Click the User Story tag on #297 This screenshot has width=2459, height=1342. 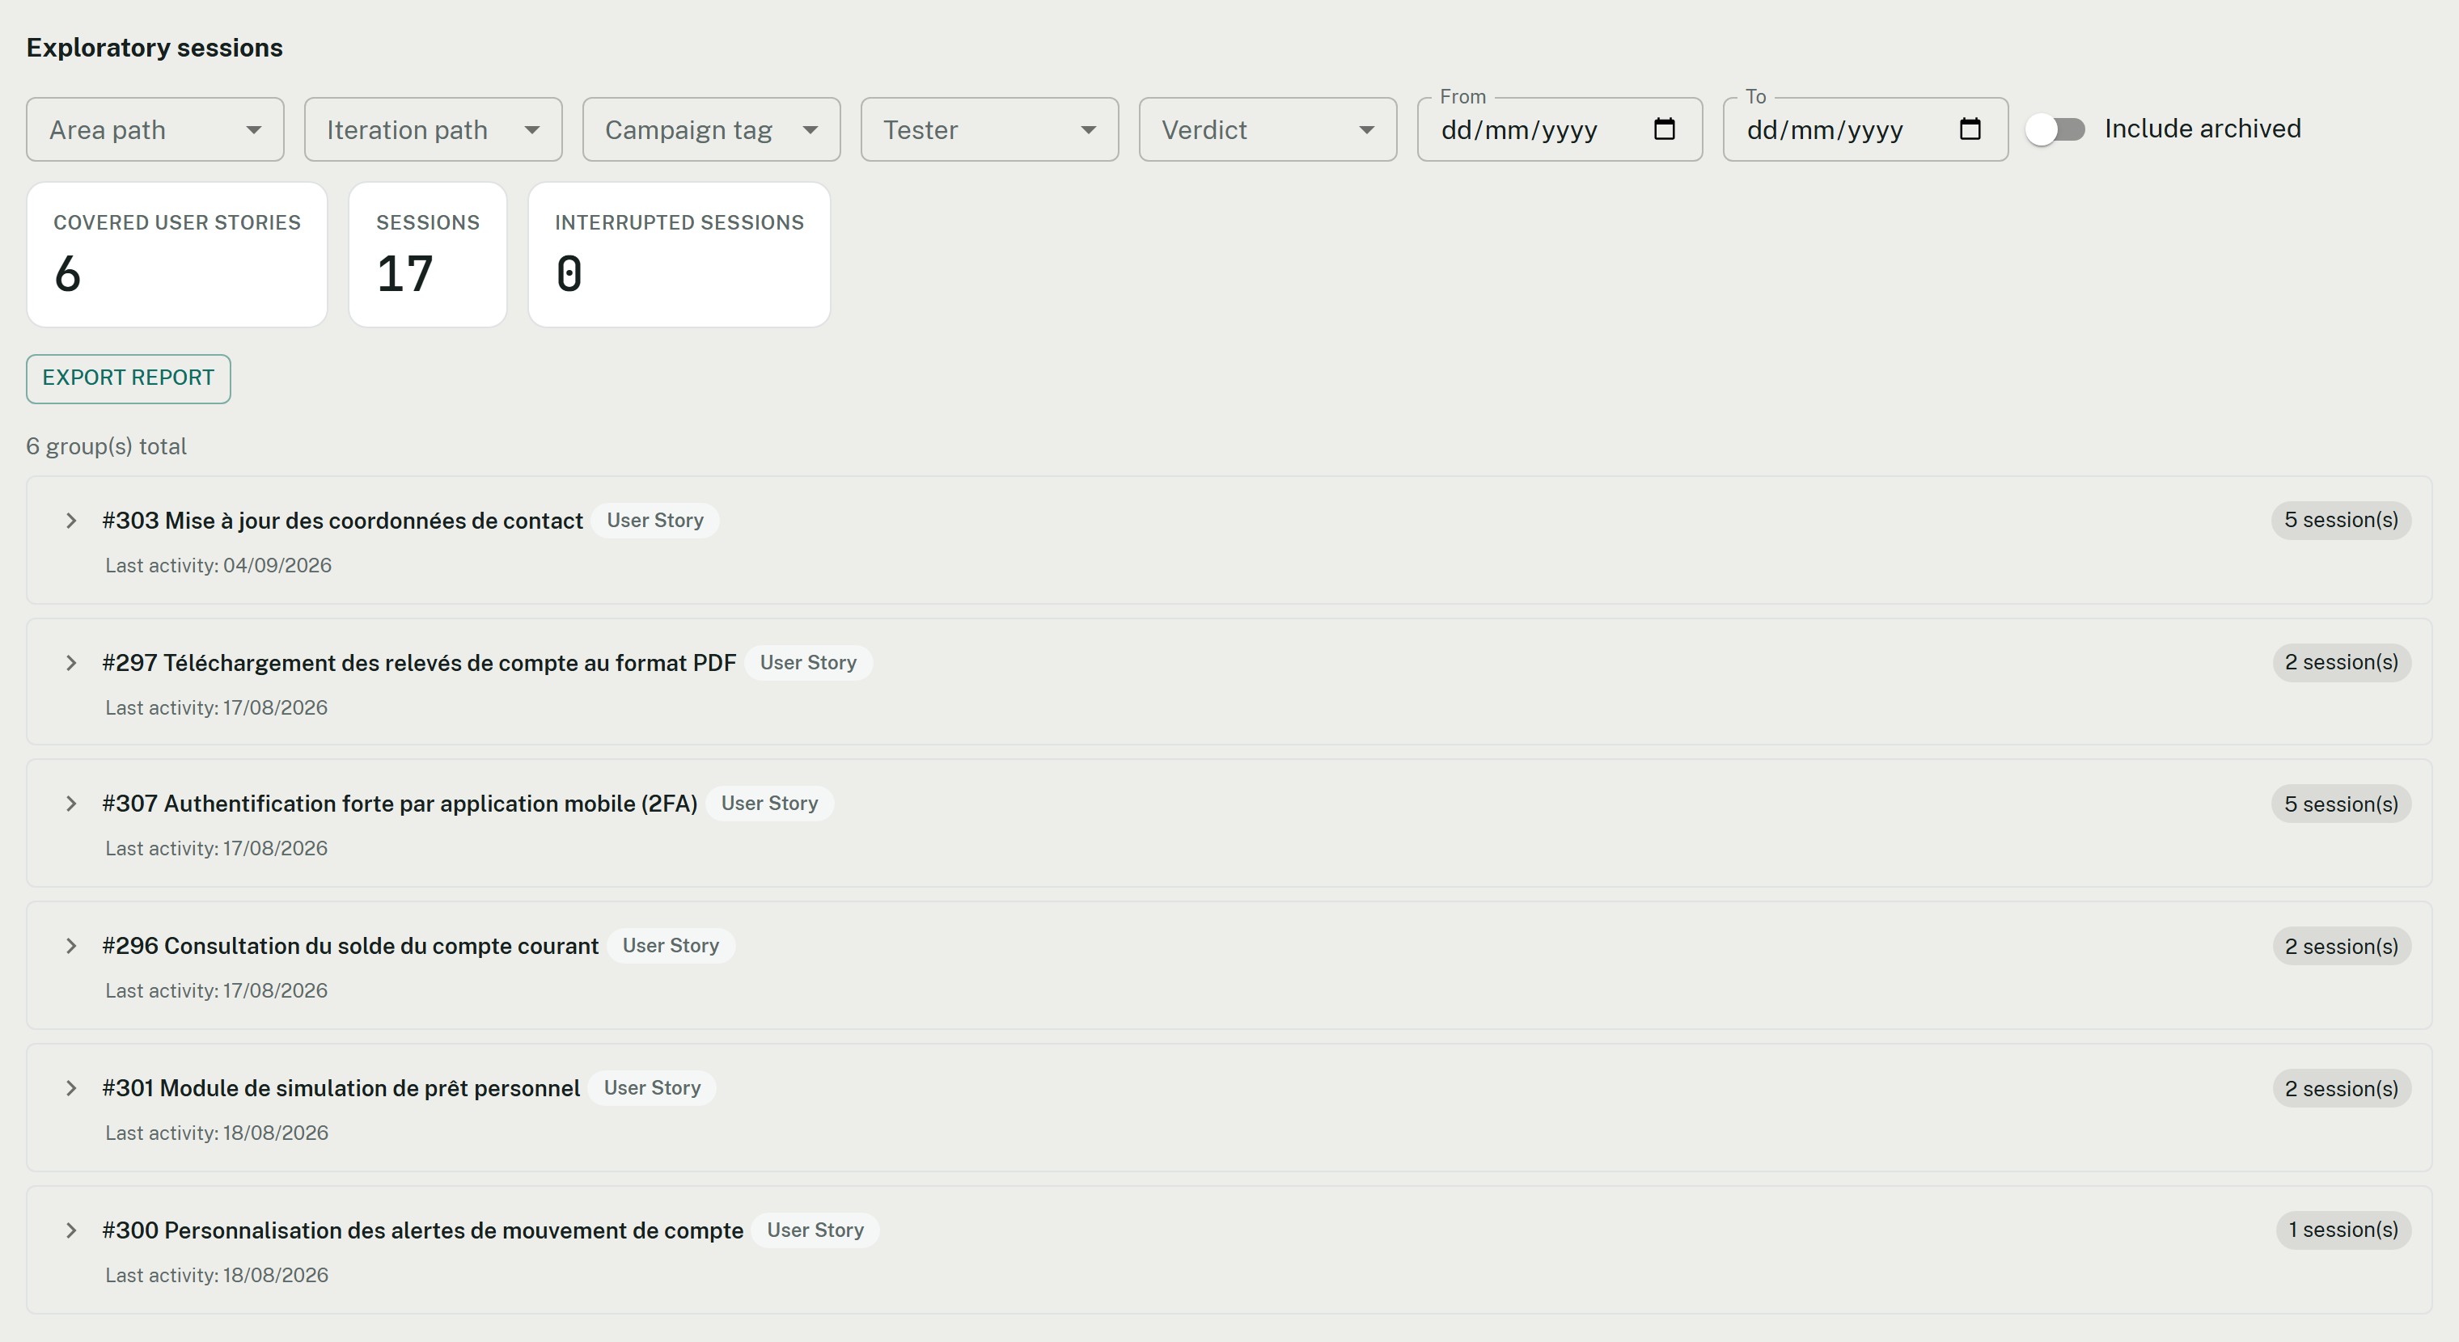click(807, 663)
